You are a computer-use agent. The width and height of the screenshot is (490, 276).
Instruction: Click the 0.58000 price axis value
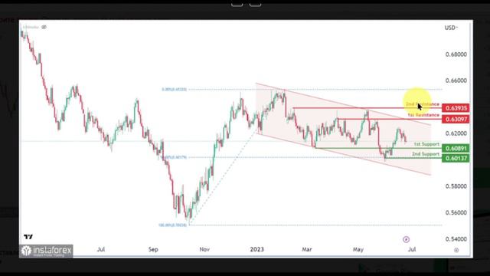click(456, 186)
